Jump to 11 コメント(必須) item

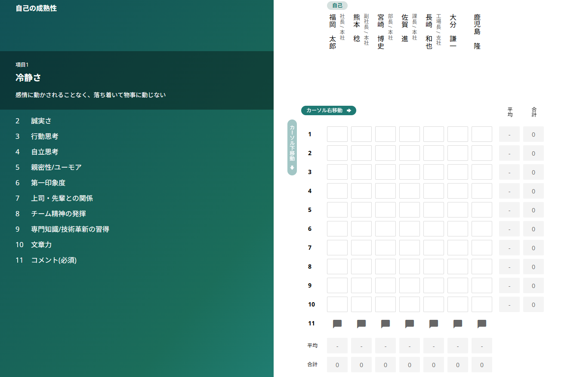[x=54, y=260]
